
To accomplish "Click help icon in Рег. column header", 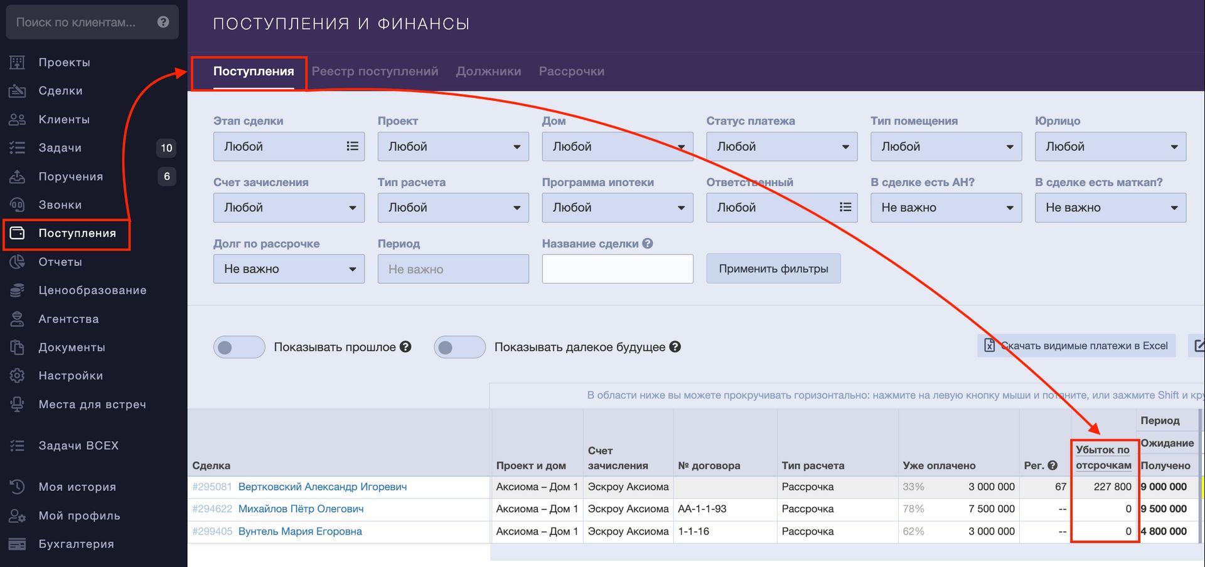I will coord(1053,466).
